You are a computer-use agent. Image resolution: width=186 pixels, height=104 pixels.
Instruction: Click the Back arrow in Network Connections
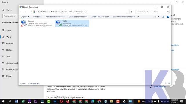click(x=21, y=12)
